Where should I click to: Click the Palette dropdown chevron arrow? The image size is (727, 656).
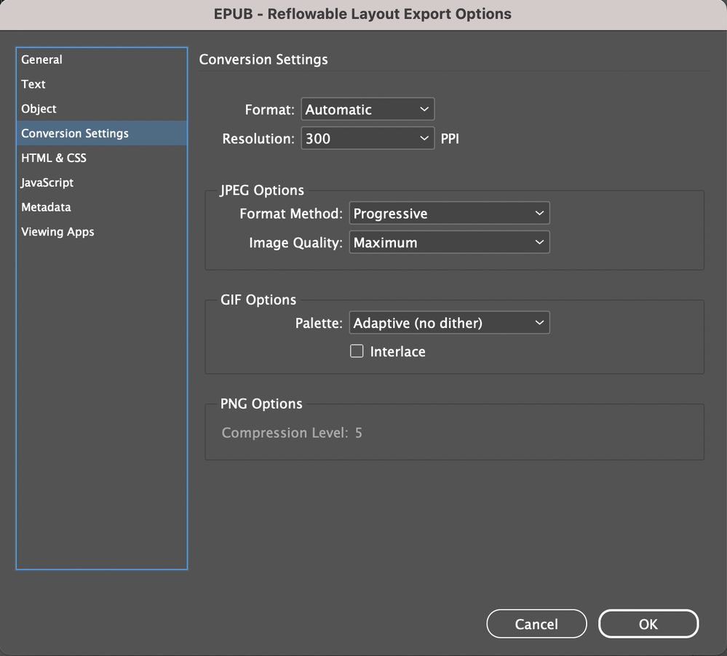[x=539, y=323]
